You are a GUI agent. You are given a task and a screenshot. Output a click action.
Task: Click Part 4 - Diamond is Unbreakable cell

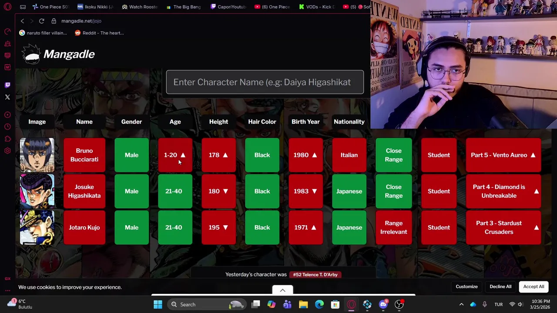click(503, 191)
